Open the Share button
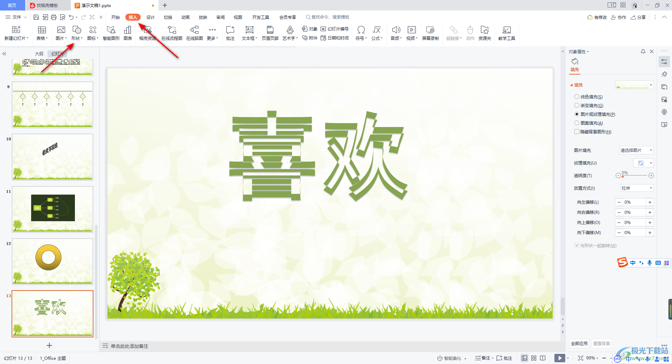Image resolution: width=672 pixels, height=364 pixels. 638,17
